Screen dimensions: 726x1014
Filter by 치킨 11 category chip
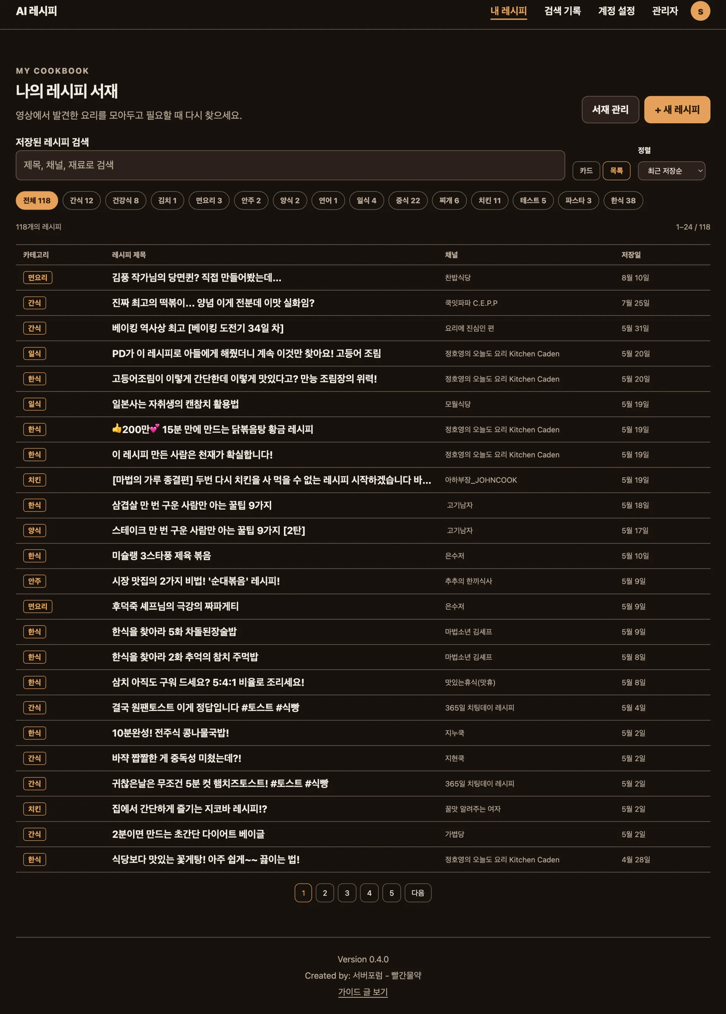[490, 201]
